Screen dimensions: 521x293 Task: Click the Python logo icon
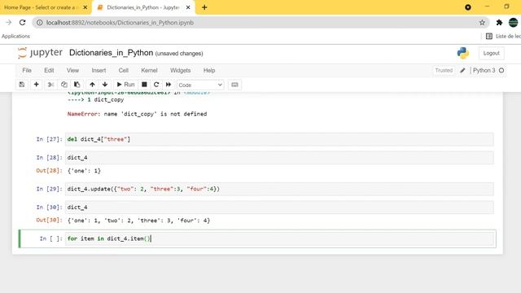pyautogui.click(x=463, y=53)
